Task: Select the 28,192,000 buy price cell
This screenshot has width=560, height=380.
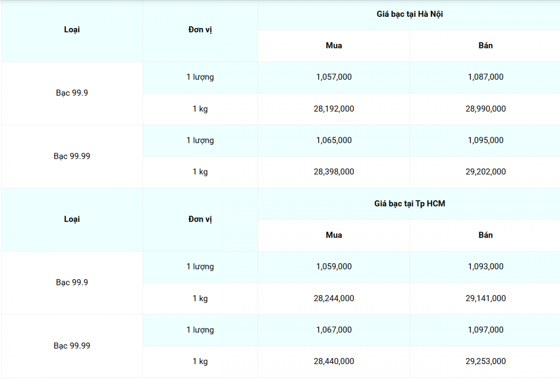Action: point(334,109)
